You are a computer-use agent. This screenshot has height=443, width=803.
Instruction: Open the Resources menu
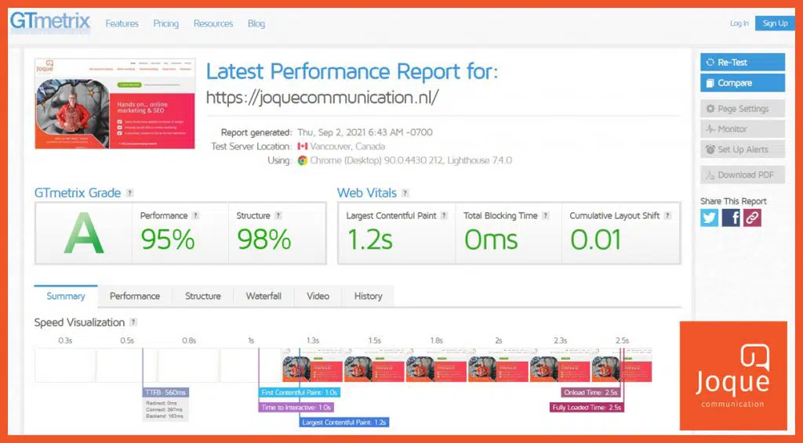pos(213,23)
